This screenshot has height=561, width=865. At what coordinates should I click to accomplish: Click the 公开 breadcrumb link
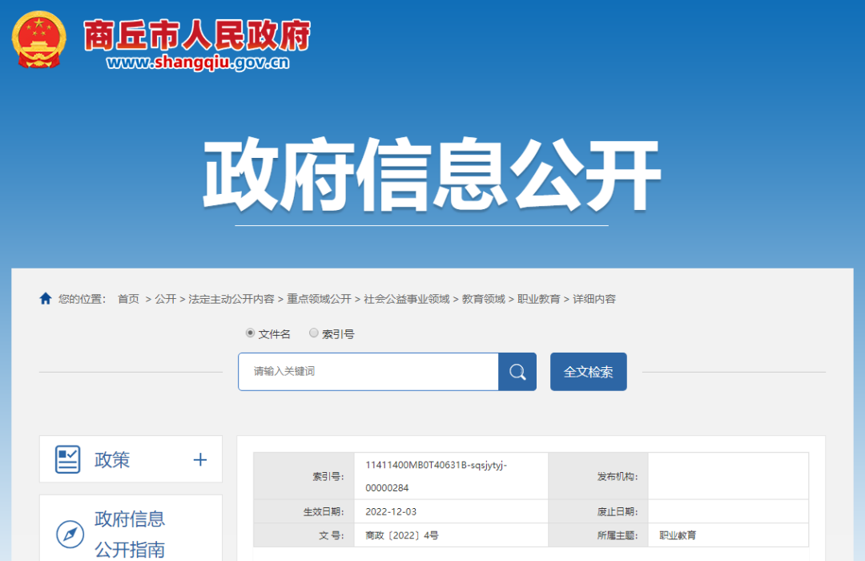pos(166,298)
